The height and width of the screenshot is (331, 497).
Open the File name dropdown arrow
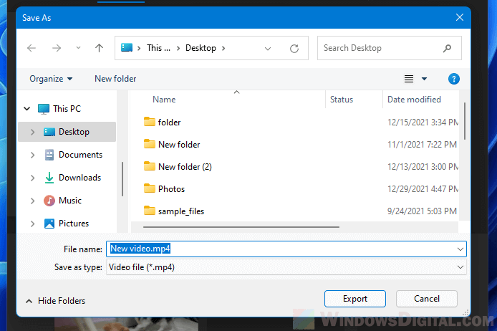460,249
